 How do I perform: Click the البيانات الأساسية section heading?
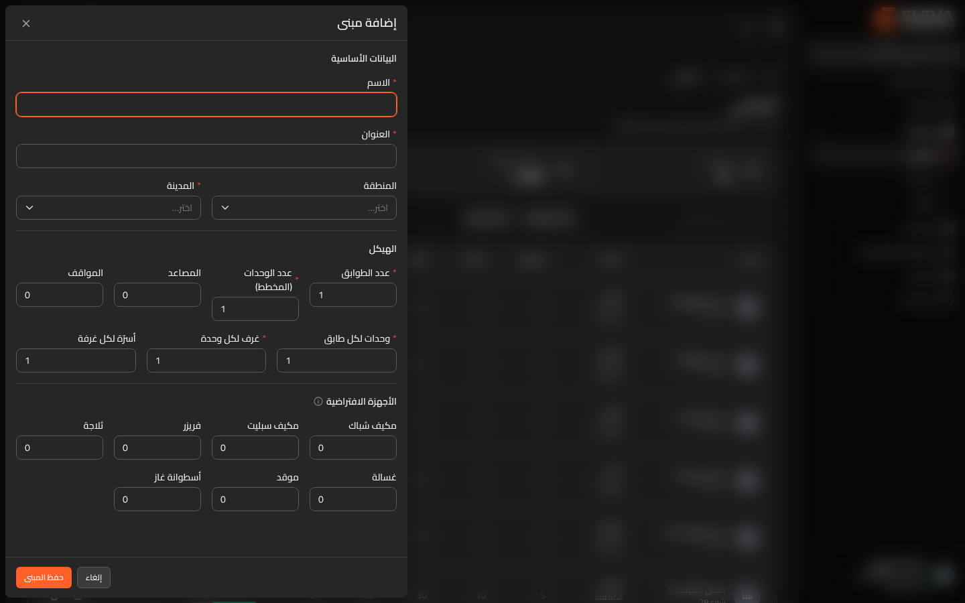[x=364, y=58]
